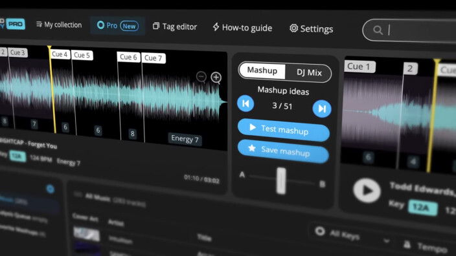Click the Save mashup button

click(x=283, y=151)
